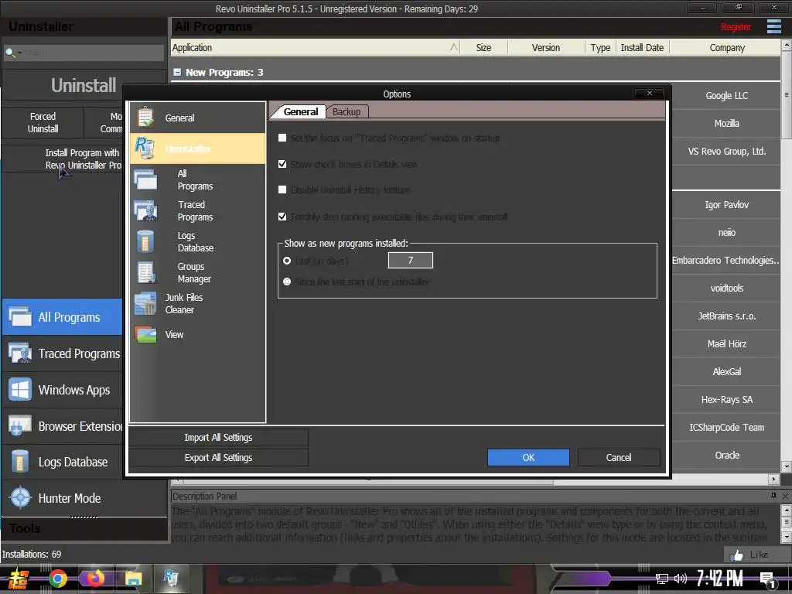Enable focus on Traced Programs window checkbox
The image size is (792, 594).
[x=282, y=138]
